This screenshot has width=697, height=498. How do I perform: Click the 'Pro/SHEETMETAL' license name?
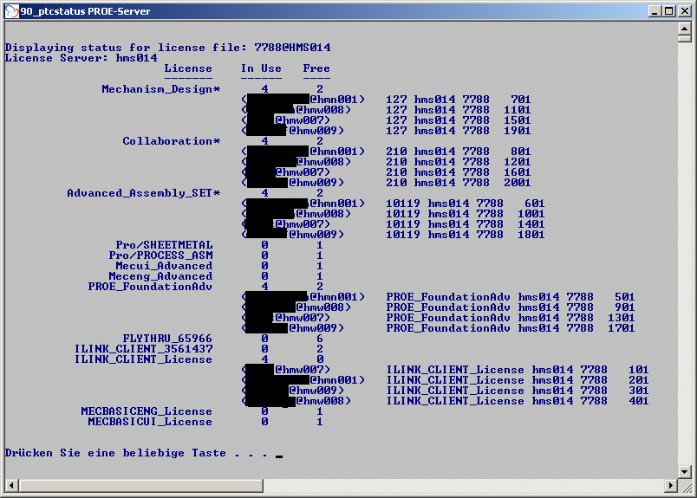164,245
